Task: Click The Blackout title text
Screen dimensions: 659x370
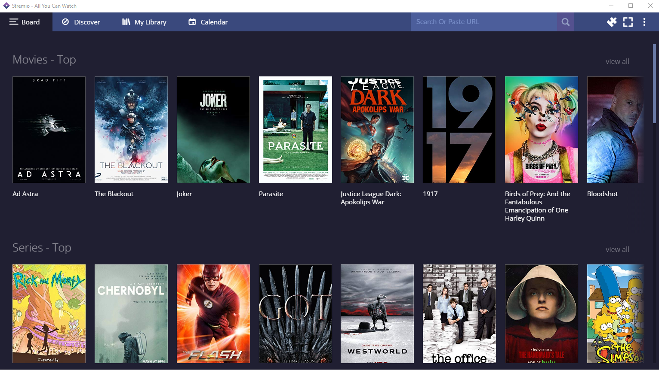Action: pyautogui.click(x=114, y=194)
